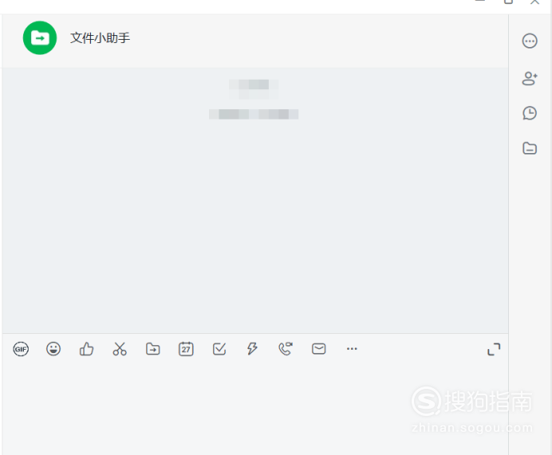The width and height of the screenshot is (552, 455).
Task: Send a file using the folder icon
Action: click(x=153, y=349)
